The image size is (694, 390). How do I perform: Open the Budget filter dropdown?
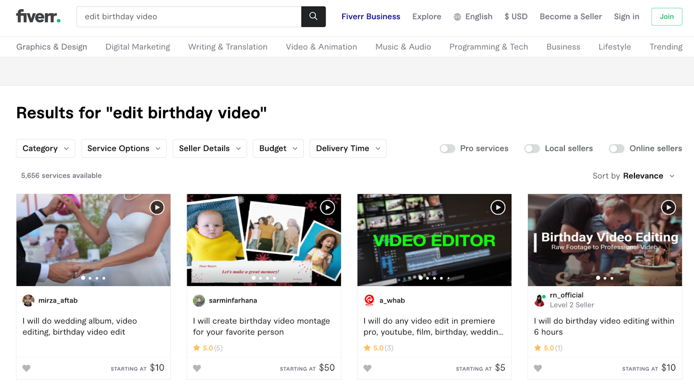tap(278, 149)
